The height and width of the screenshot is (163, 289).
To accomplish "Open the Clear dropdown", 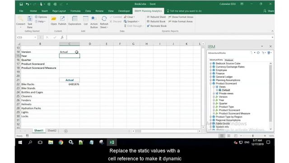I will tap(129, 17).
